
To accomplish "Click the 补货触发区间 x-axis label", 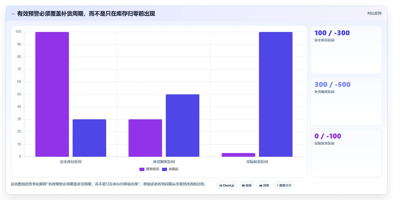I will 164,162.
